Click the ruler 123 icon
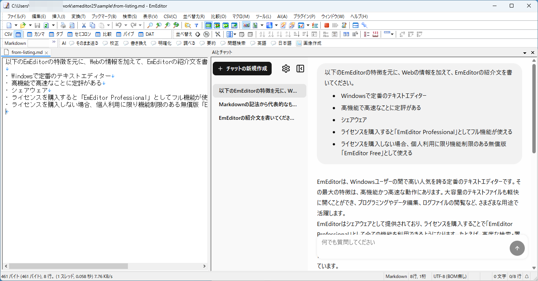538x281 pixels. [x=375, y=34]
